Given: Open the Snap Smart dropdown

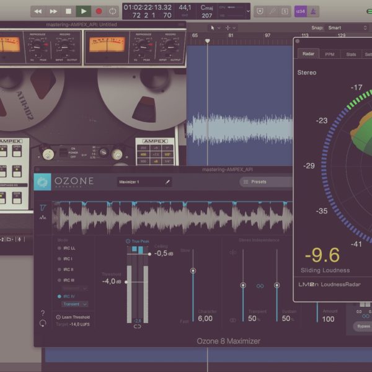Looking at the screenshot, I should coord(347,28).
